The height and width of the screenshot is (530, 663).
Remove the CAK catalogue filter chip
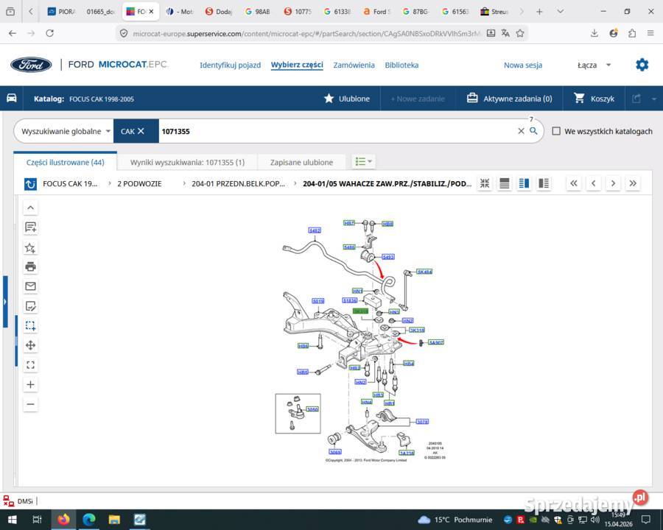[141, 131]
